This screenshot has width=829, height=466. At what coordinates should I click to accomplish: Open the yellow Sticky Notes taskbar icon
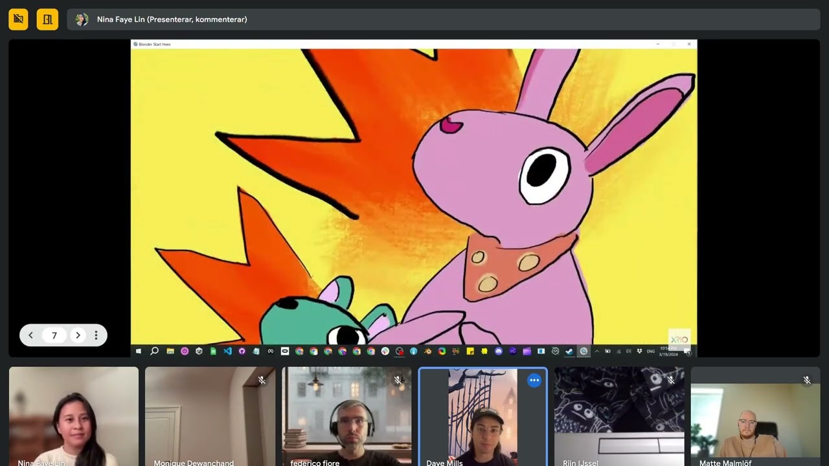(470, 351)
